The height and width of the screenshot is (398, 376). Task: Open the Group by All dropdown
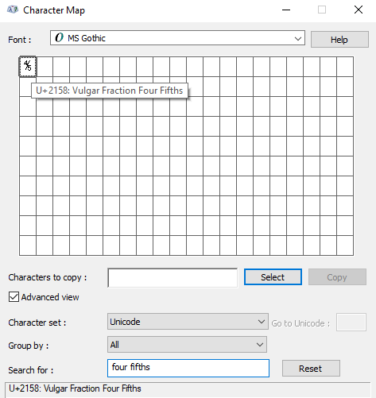click(x=187, y=345)
